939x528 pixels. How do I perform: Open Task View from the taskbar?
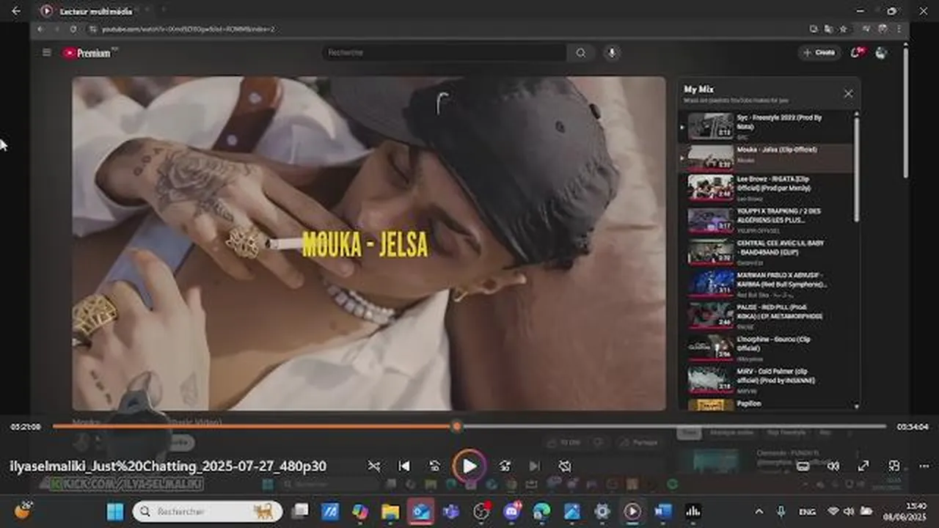300,511
